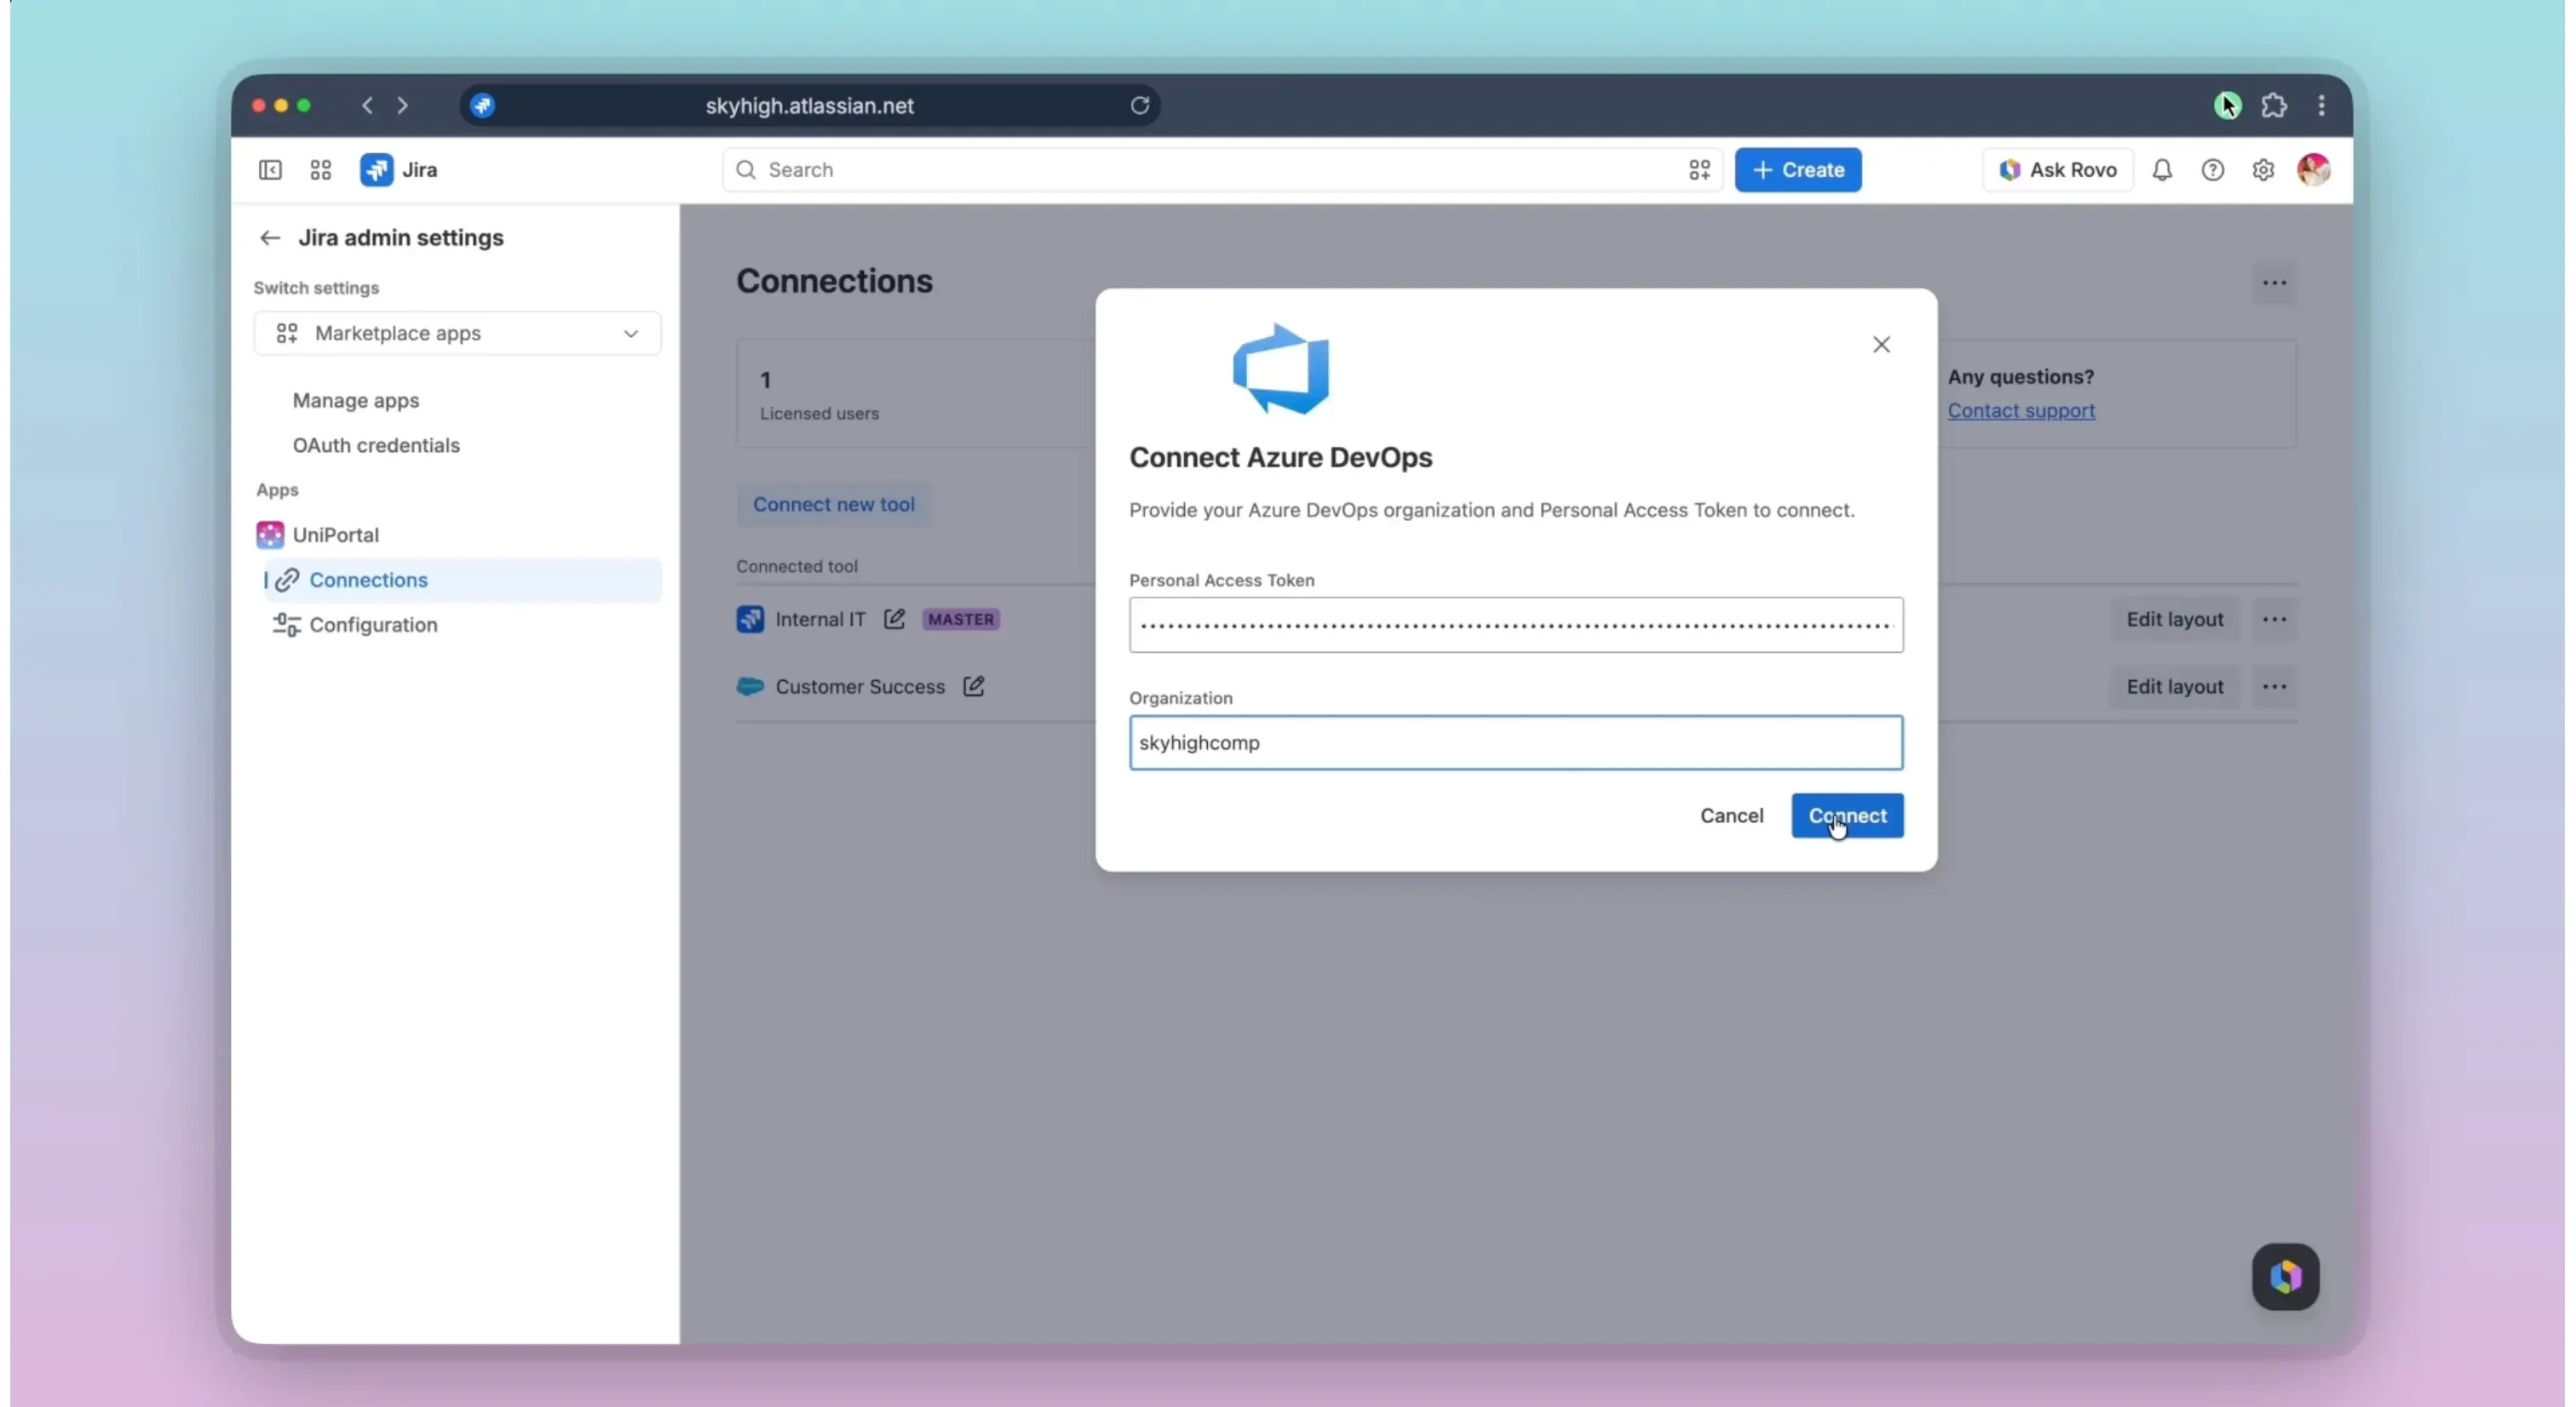Click Connect new tool button
Viewport: 2576px width, 1407px height.
point(833,504)
